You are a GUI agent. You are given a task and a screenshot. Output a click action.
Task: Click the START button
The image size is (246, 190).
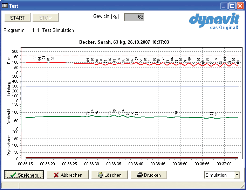pos(17,18)
